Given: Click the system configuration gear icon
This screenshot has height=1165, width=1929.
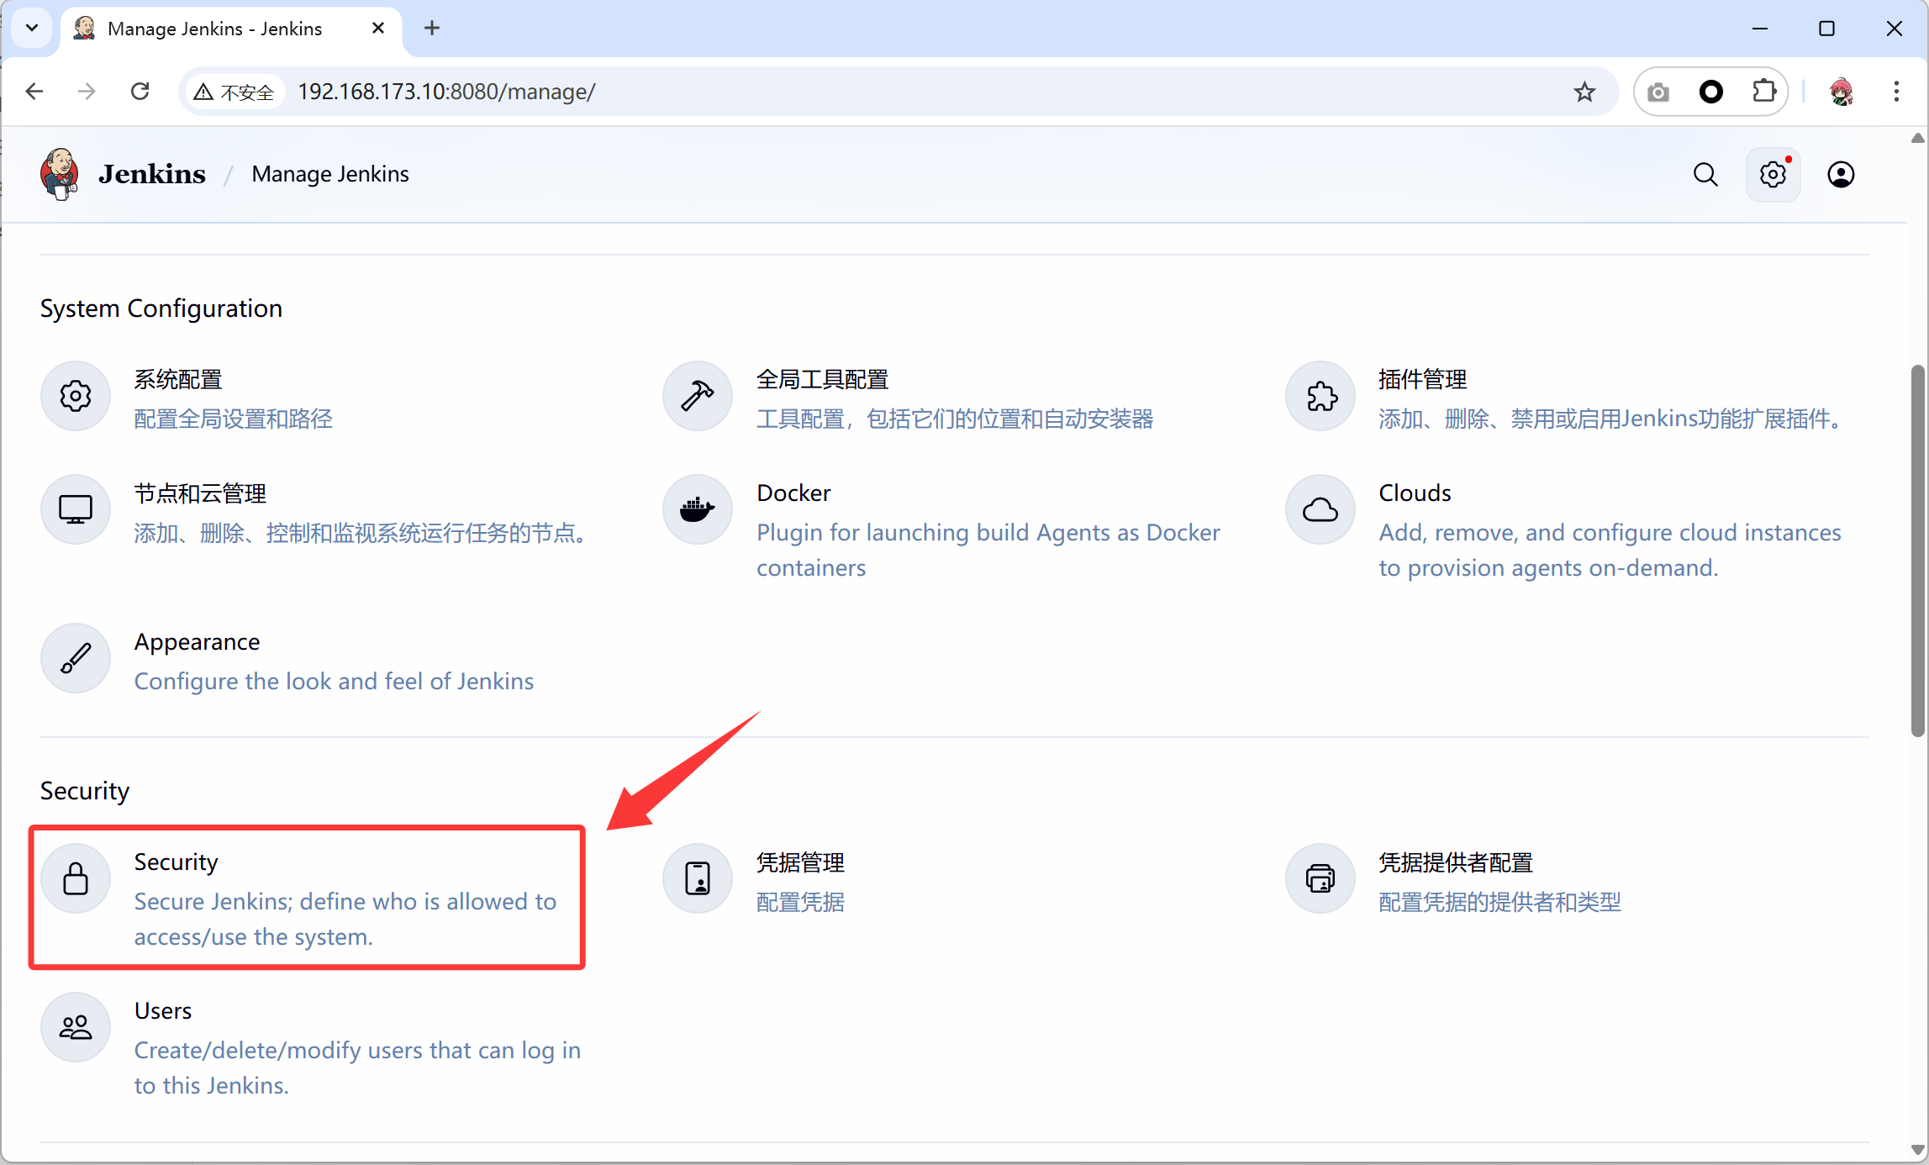Looking at the screenshot, I should point(76,396).
